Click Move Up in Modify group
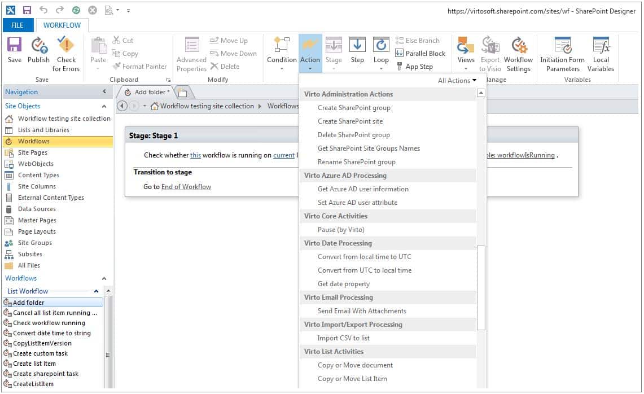This screenshot has height=394, width=644. (229, 40)
